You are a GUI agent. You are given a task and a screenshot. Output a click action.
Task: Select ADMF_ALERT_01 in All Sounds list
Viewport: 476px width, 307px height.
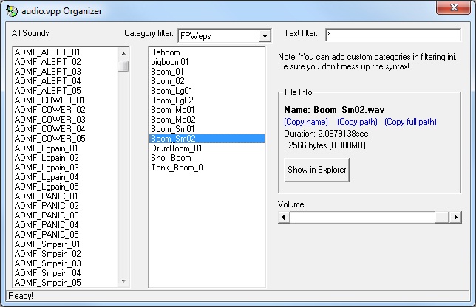point(47,52)
